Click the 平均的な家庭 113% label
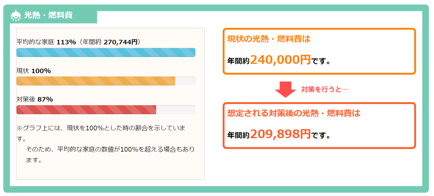 (x=46, y=42)
